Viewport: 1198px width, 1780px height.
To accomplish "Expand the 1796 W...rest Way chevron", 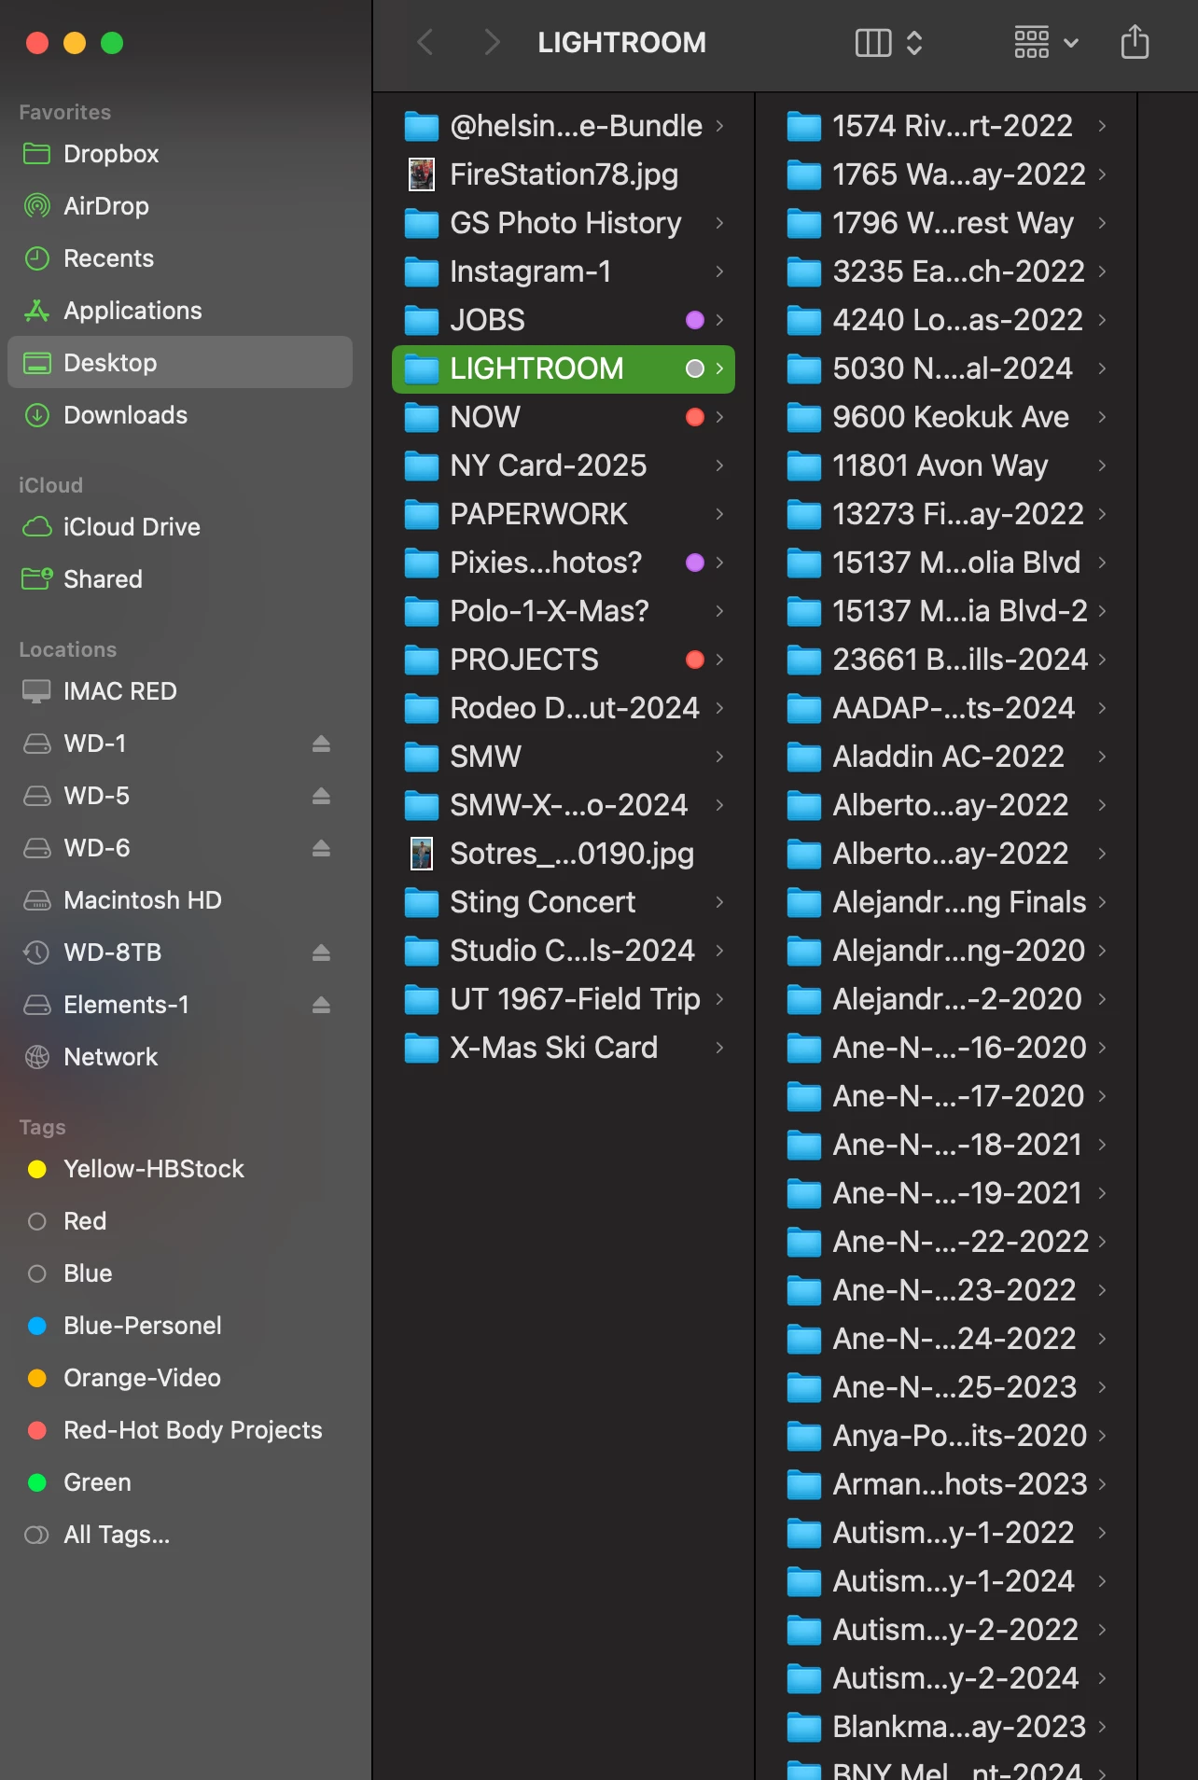I will [1102, 223].
